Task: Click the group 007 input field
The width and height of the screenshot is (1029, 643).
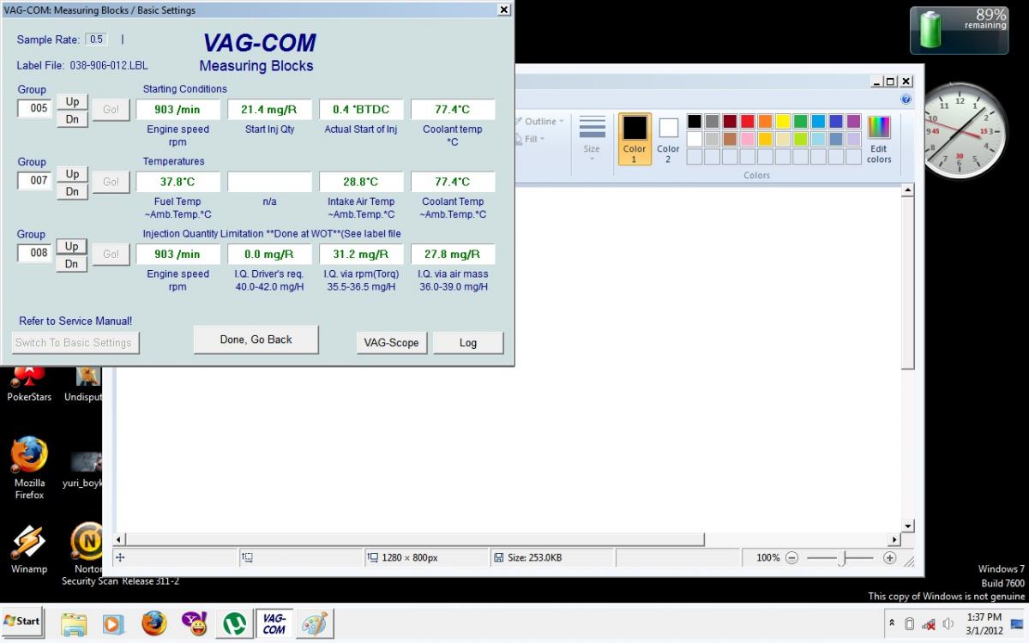Action: tap(35, 181)
